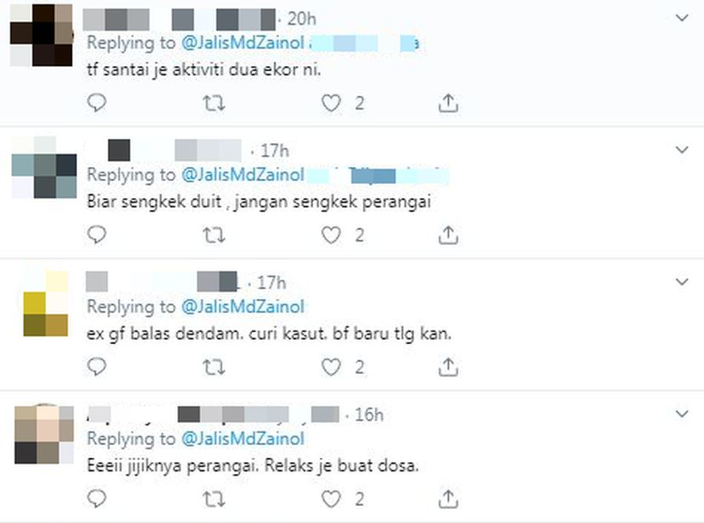Open the dark pixelated avatar of 20h tweet
This screenshot has width=704, height=523.
point(42,36)
